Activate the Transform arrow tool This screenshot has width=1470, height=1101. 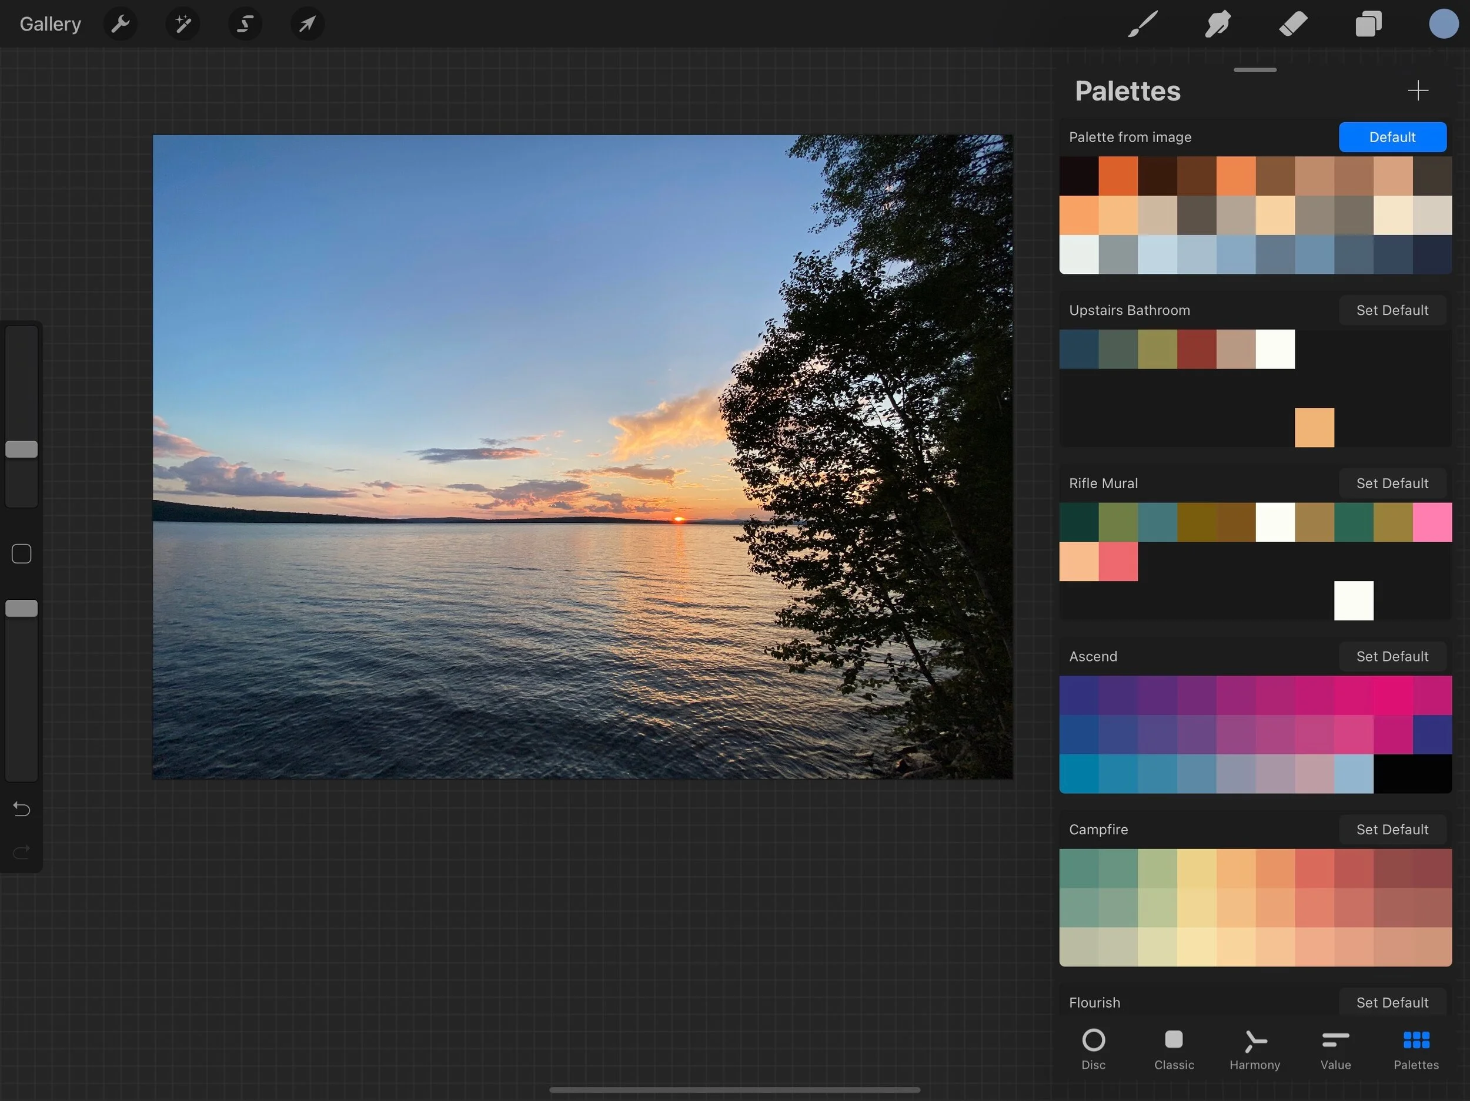coord(307,25)
